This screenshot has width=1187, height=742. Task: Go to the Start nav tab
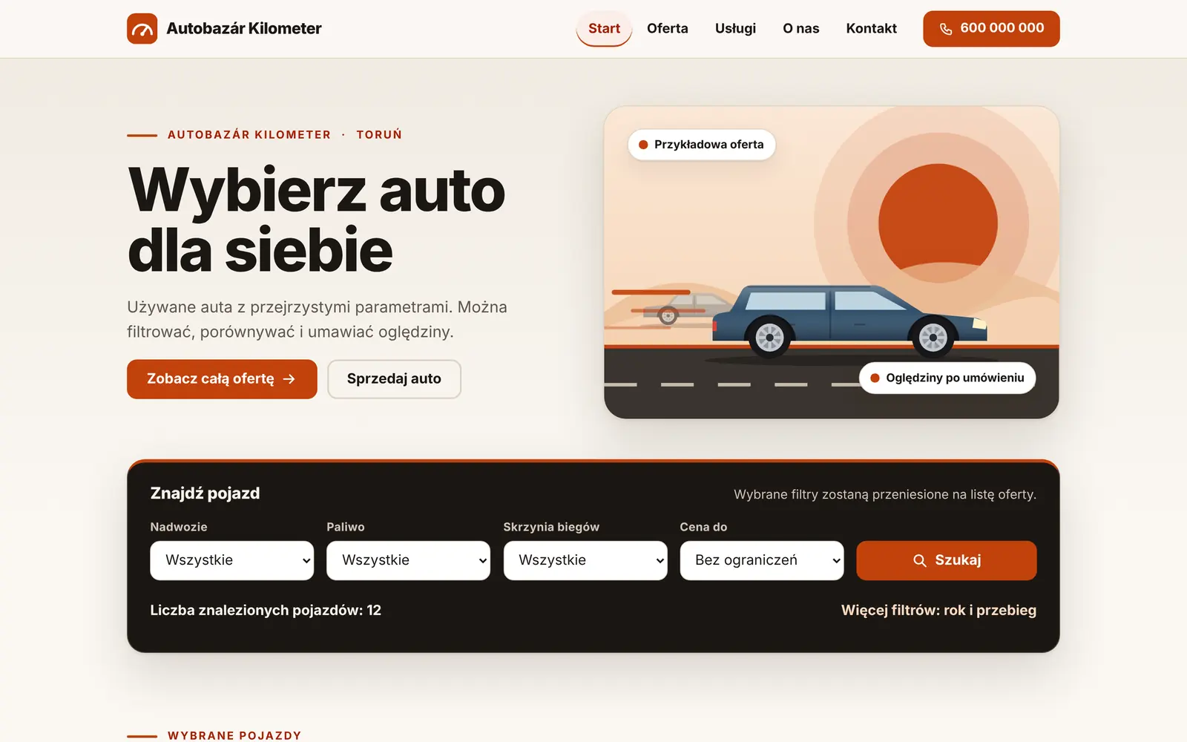point(604,28)
